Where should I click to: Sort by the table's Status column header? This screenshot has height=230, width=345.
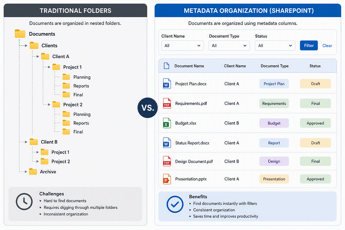[x=315, y=66]
